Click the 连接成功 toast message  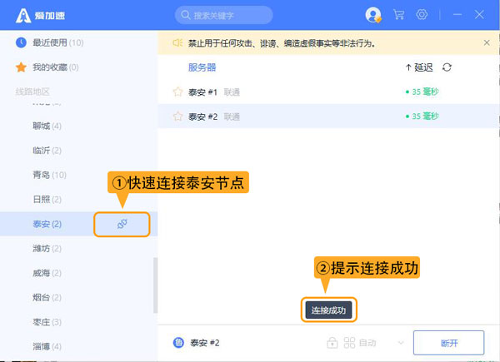(x=328, y=310)
